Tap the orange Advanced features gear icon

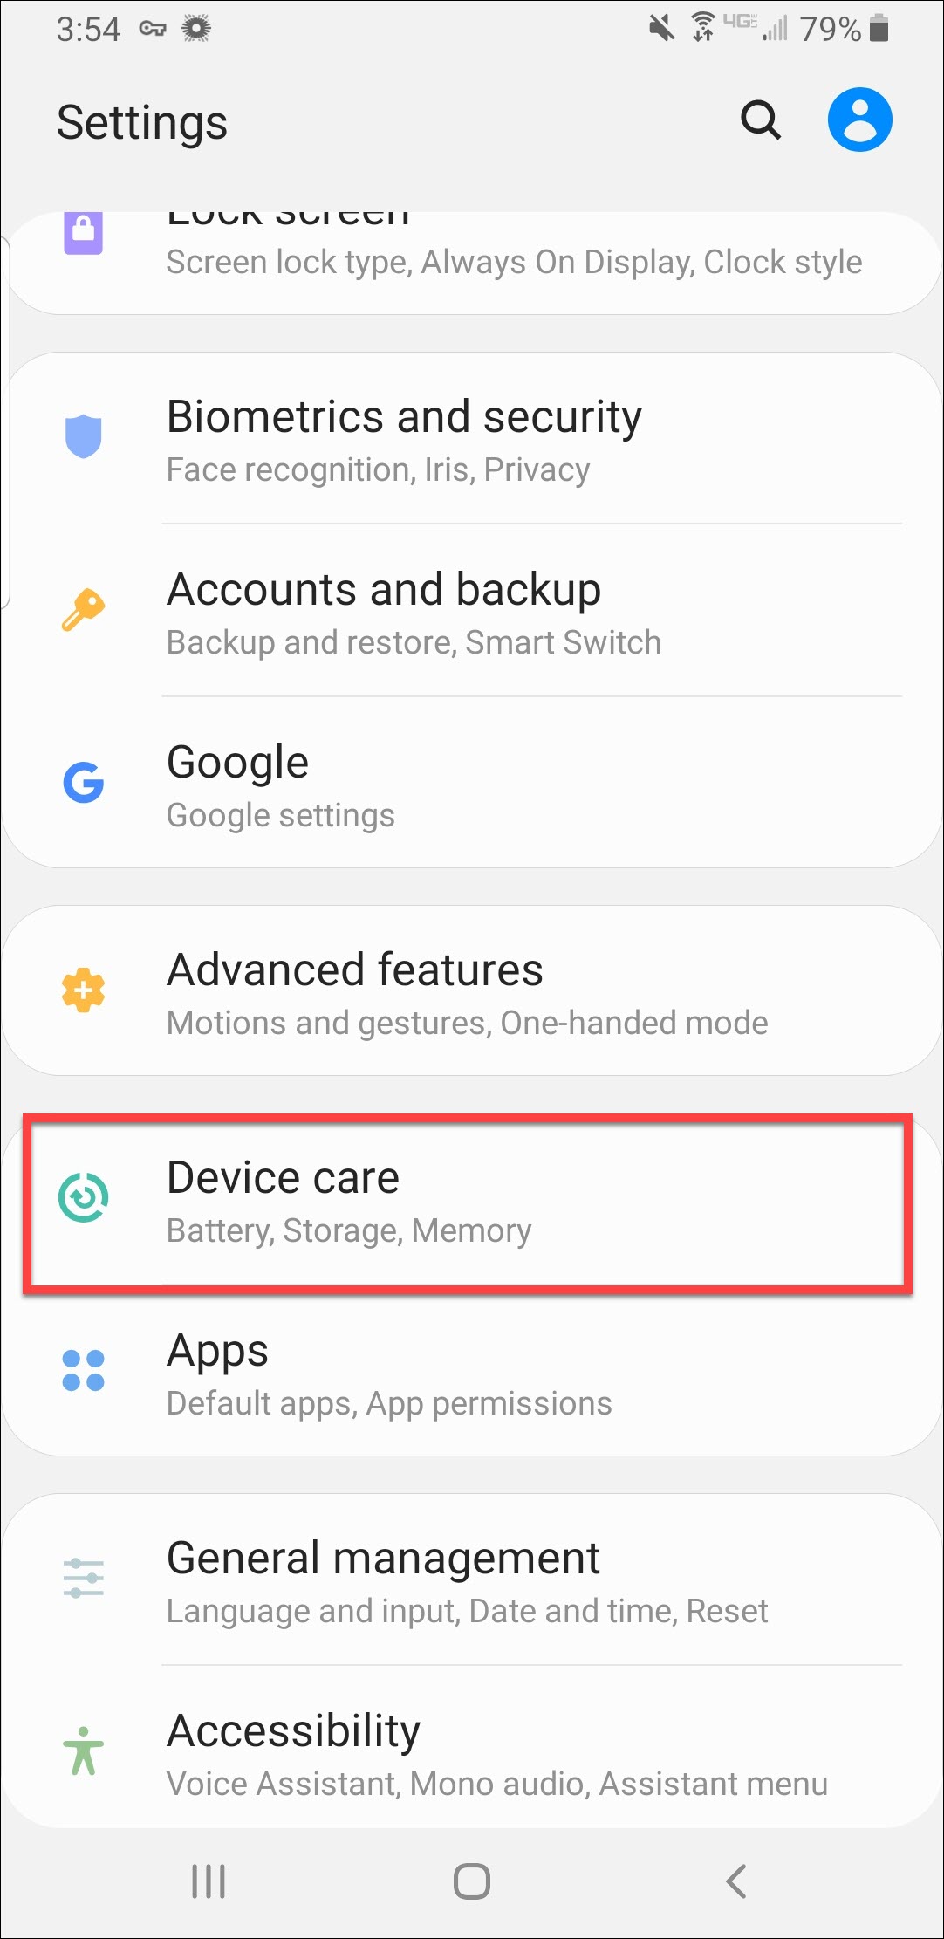pos(84,990)
